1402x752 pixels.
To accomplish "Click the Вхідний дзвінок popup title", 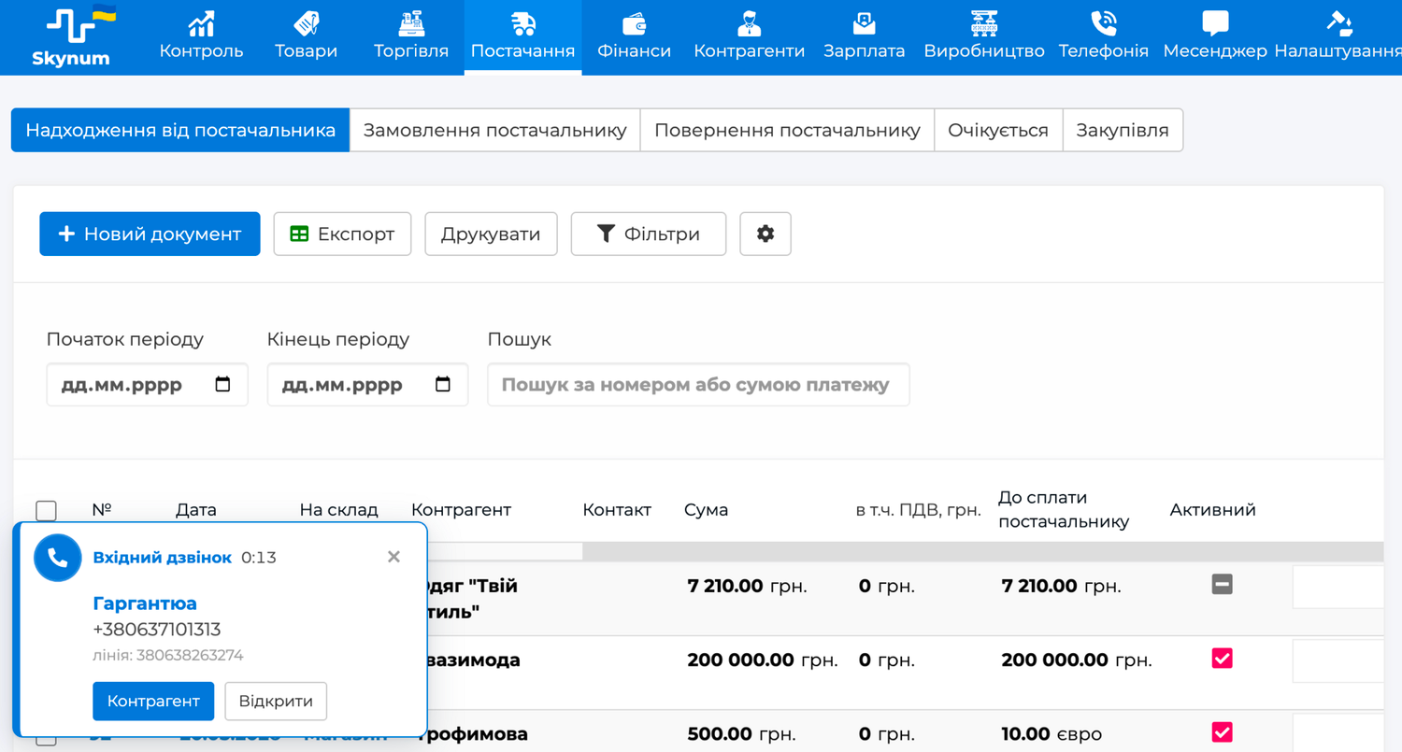I will (x=163, y=558).
